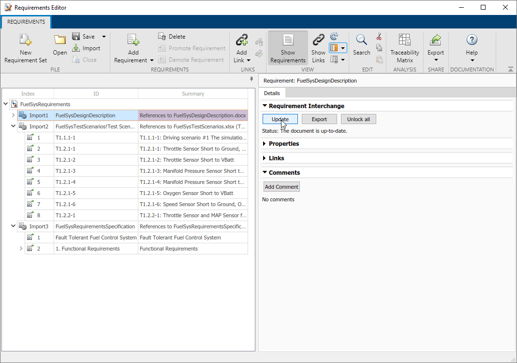The image size is (517, 363).
Task: Click the Add Comment button
Action: [x=281, y=187]
